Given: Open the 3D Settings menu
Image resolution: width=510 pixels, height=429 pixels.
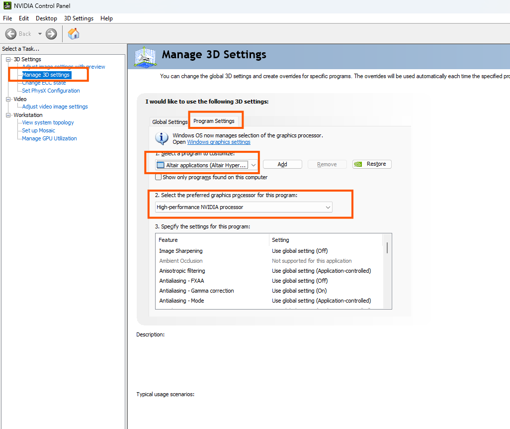Looking at the screenshot, I should [x=79, y=18].
